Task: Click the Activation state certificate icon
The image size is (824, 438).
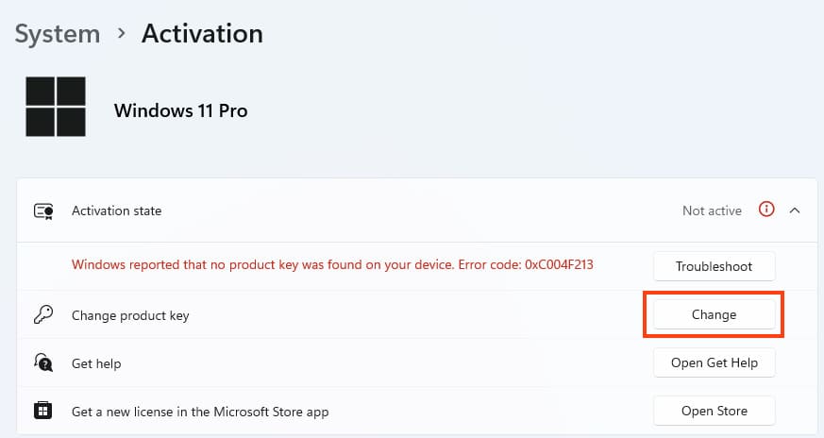Action: [x=43, y=211]
